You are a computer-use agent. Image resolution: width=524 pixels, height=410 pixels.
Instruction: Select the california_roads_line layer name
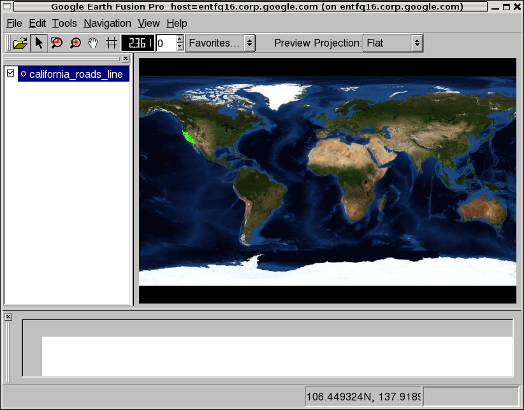(x=76, y=74)
